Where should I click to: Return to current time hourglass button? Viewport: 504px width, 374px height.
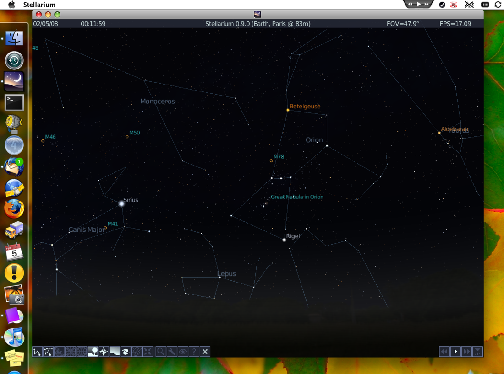click(477, 352)
